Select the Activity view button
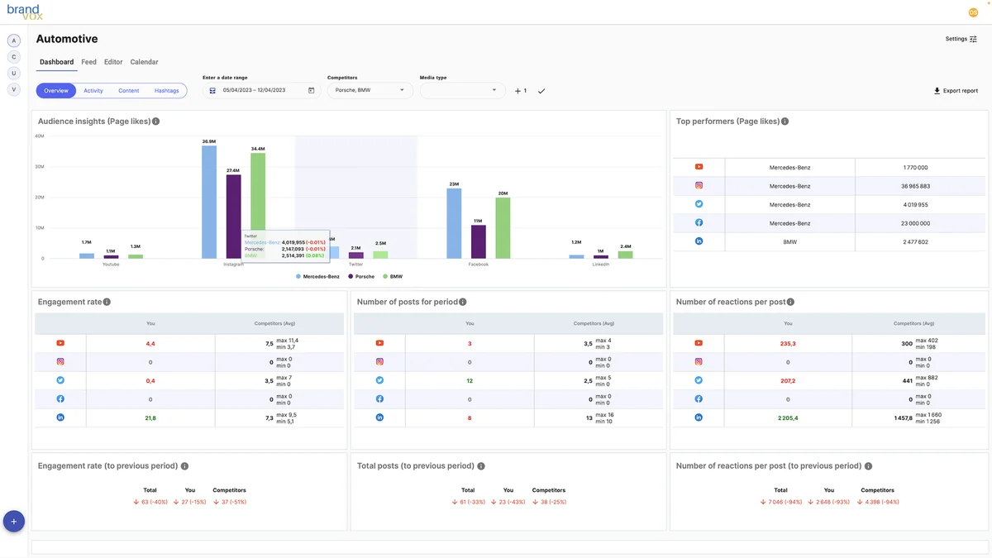The height and width of the screenshot is (558, 992). (93, 91)
